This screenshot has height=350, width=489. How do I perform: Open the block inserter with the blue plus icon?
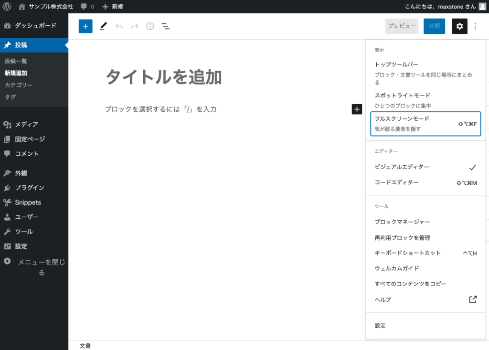85,26
